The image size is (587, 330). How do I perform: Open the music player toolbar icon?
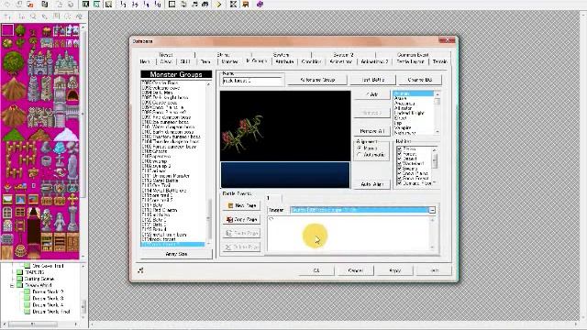(x=194, y=5)
